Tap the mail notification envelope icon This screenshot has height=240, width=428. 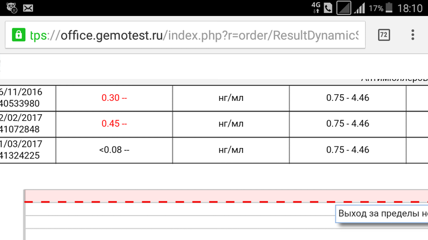click(28, 8)
